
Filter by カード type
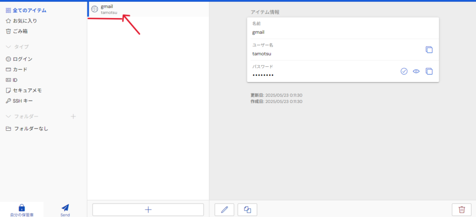tap(16, 70)
